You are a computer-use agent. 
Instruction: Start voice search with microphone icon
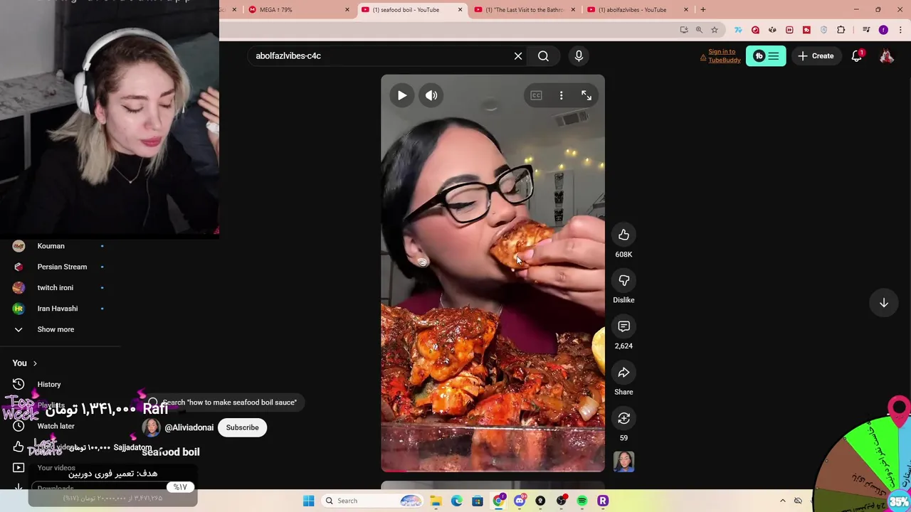tap(579, 56)
